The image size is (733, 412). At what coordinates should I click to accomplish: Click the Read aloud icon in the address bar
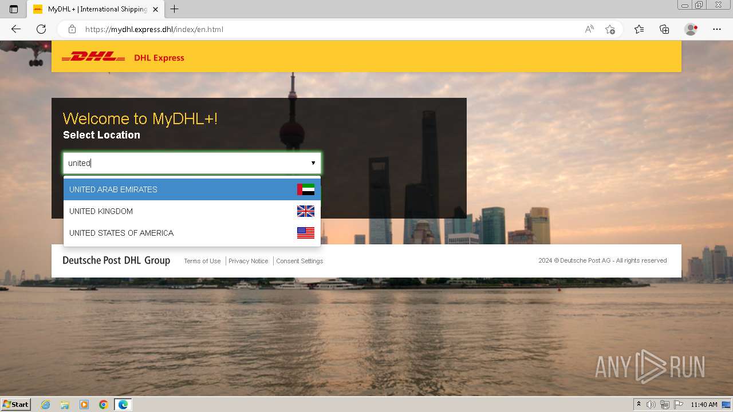coord(589,29)
